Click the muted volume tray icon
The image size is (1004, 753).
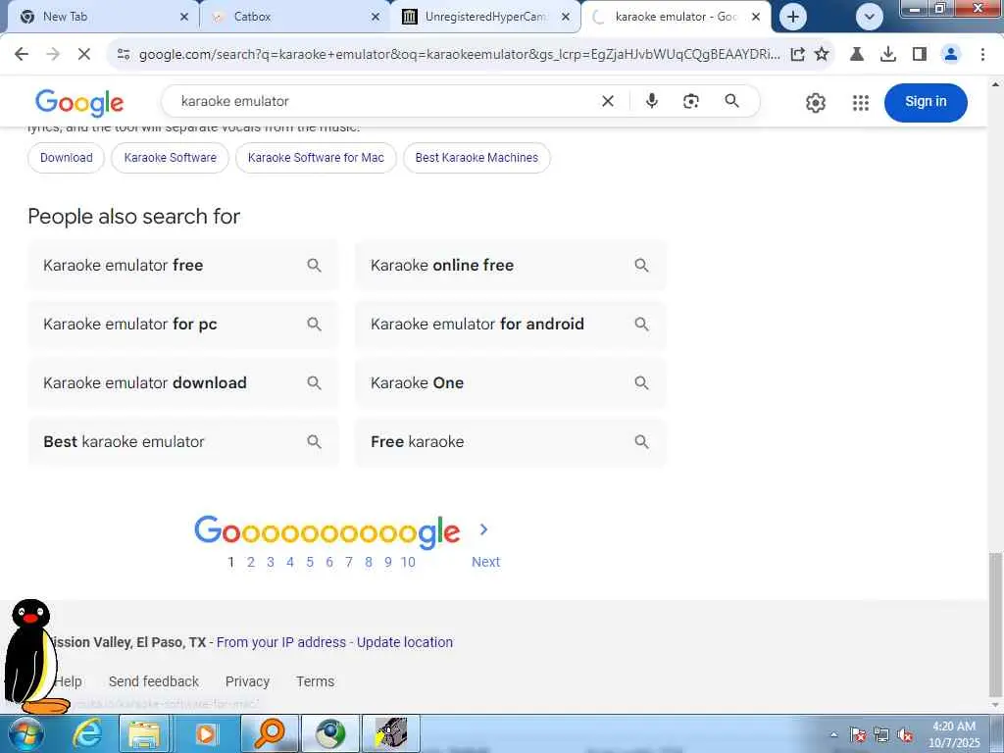click(905, 735)
